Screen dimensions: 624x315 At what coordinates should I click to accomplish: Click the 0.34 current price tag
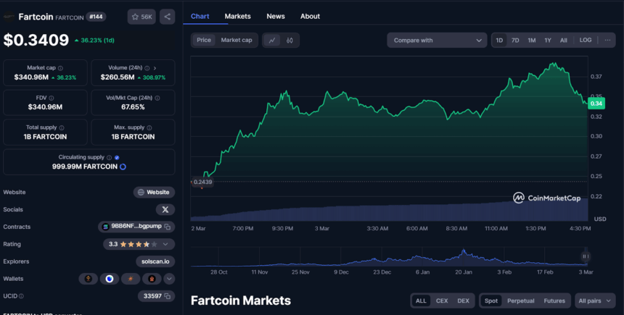click(596, 104)
